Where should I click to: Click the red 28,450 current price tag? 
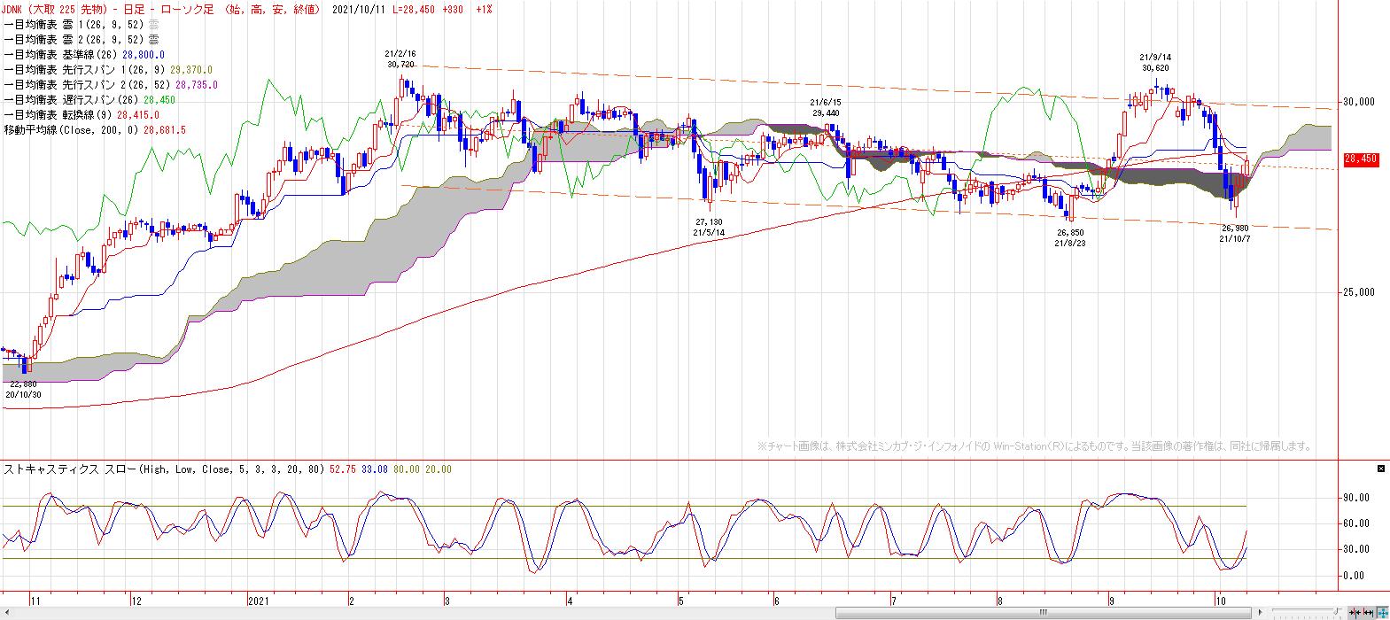point(1360,159)
